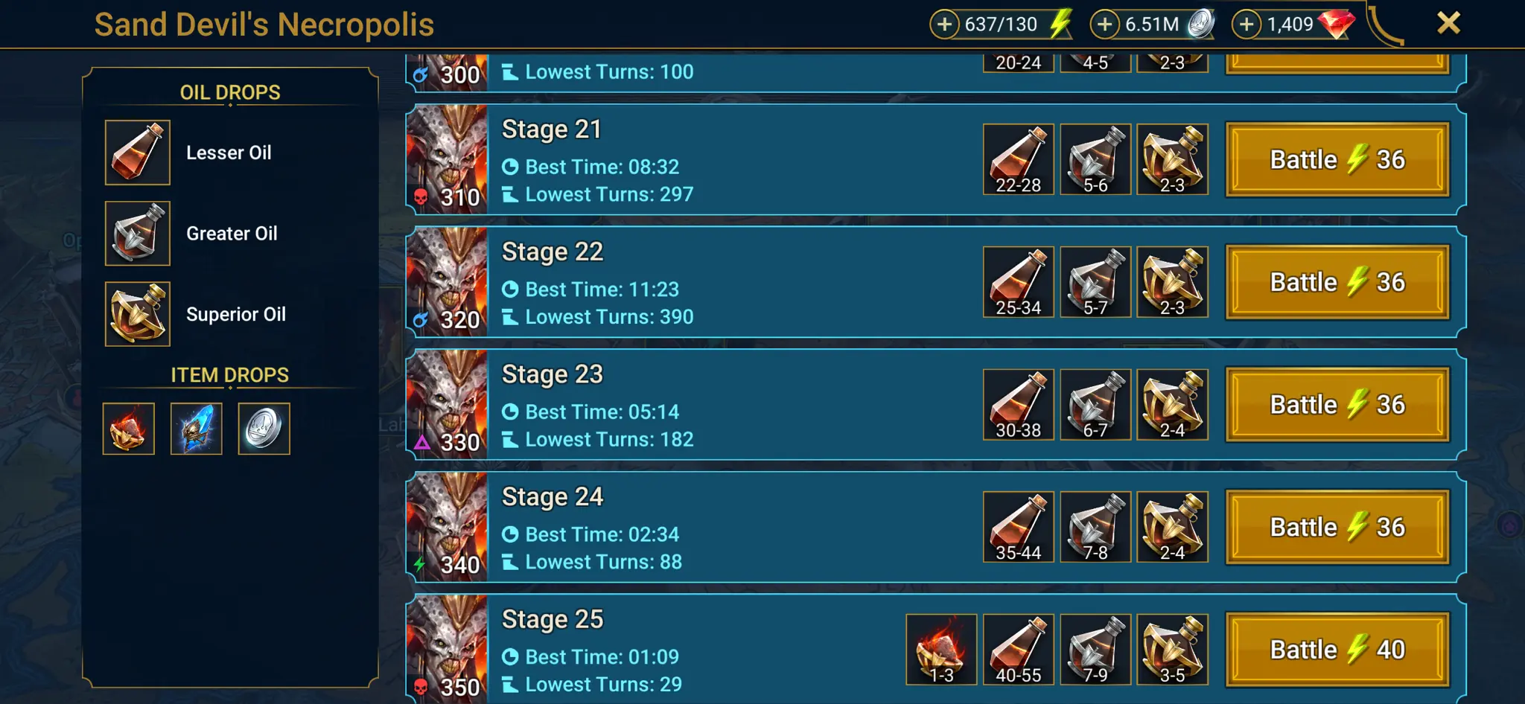This screenshot has width=1525, height=704.
Task: Start Stage 21 battle for 36 energy
Action: click(1337, 159)
